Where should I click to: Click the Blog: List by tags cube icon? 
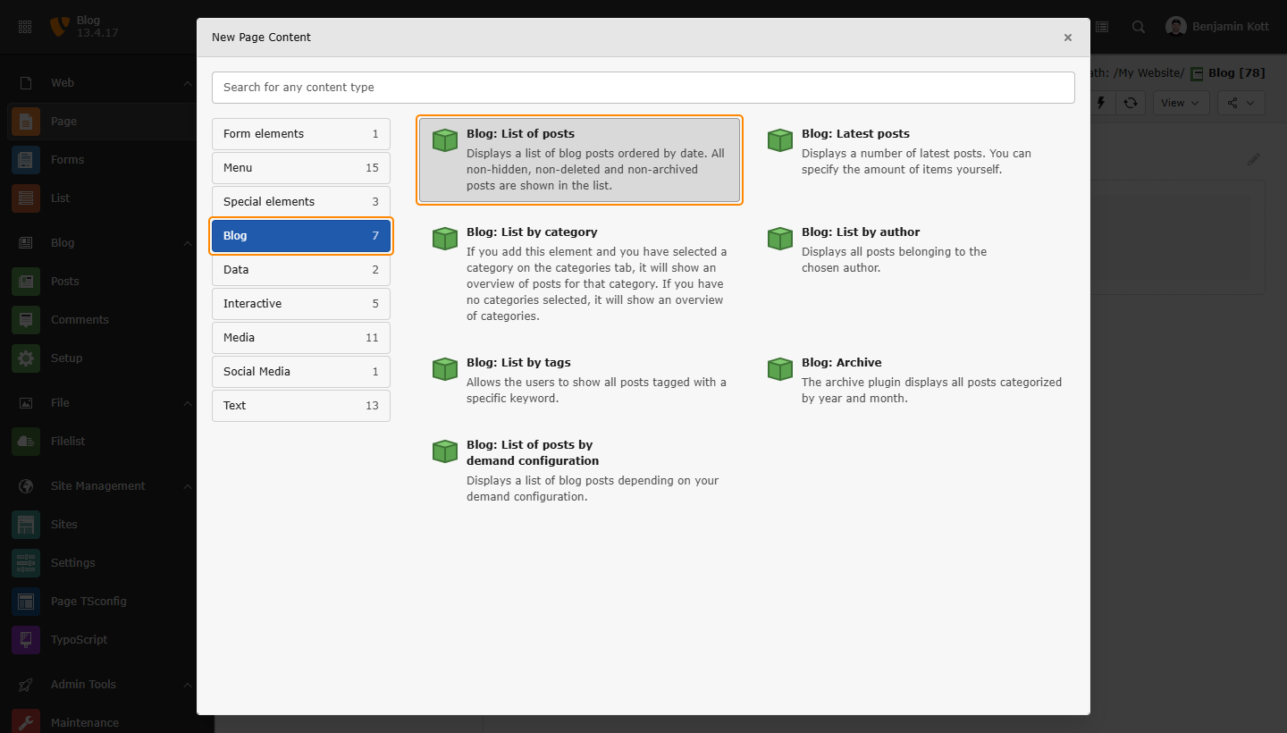point(444,369)
